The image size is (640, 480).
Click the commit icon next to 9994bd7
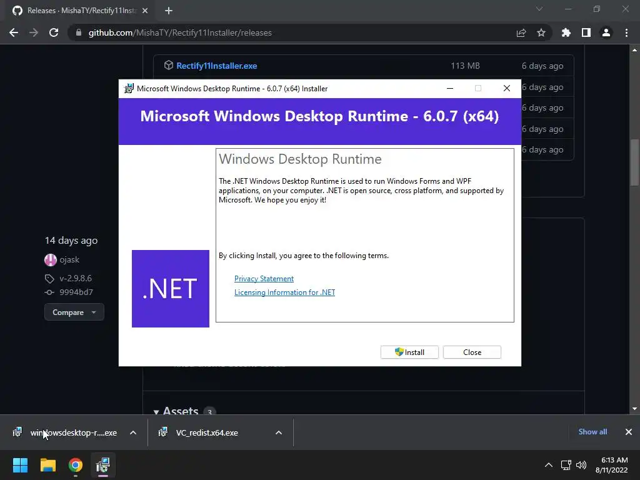pos(49,292)
